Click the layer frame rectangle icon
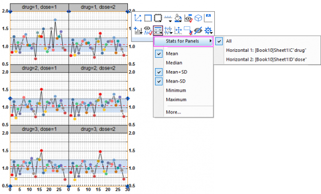The width and height of the screenshot is (321, 194). tap(148, 18)
